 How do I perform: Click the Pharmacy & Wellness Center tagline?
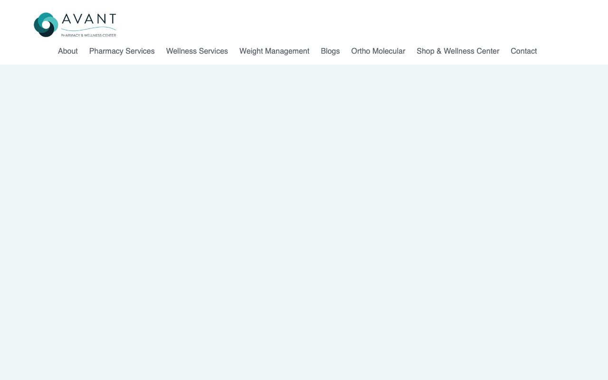[88, 35]
